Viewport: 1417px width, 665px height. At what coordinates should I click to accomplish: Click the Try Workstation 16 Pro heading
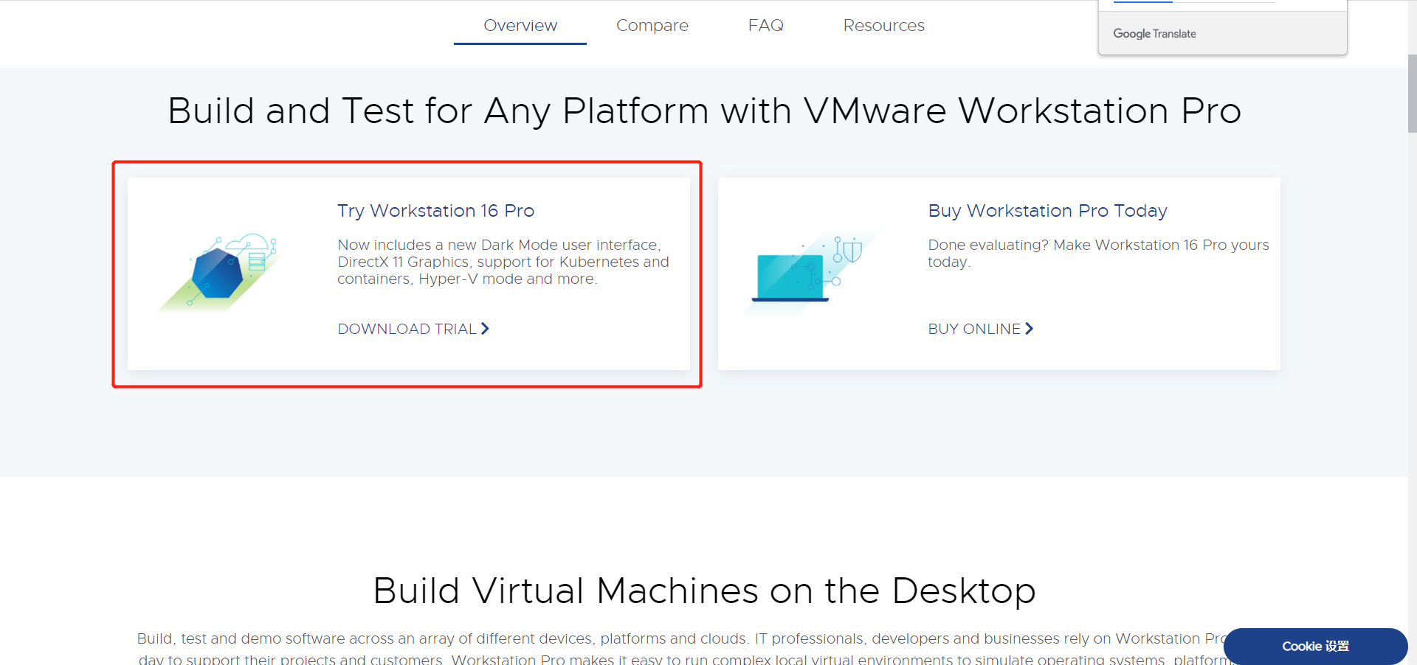coord(435,211)
